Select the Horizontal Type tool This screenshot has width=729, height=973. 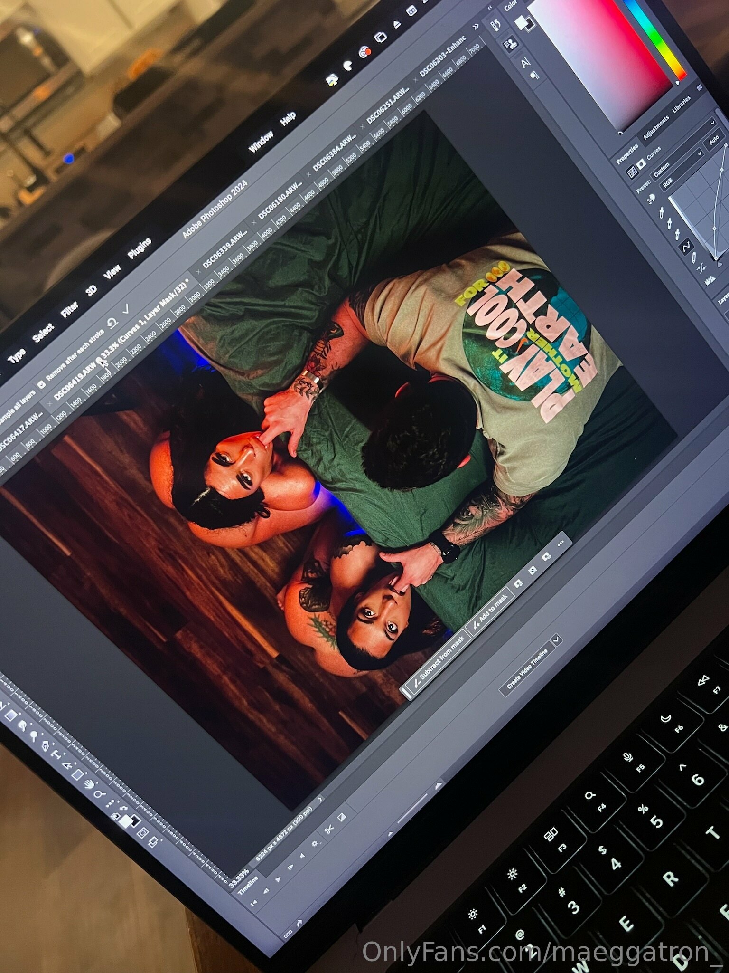56,754
